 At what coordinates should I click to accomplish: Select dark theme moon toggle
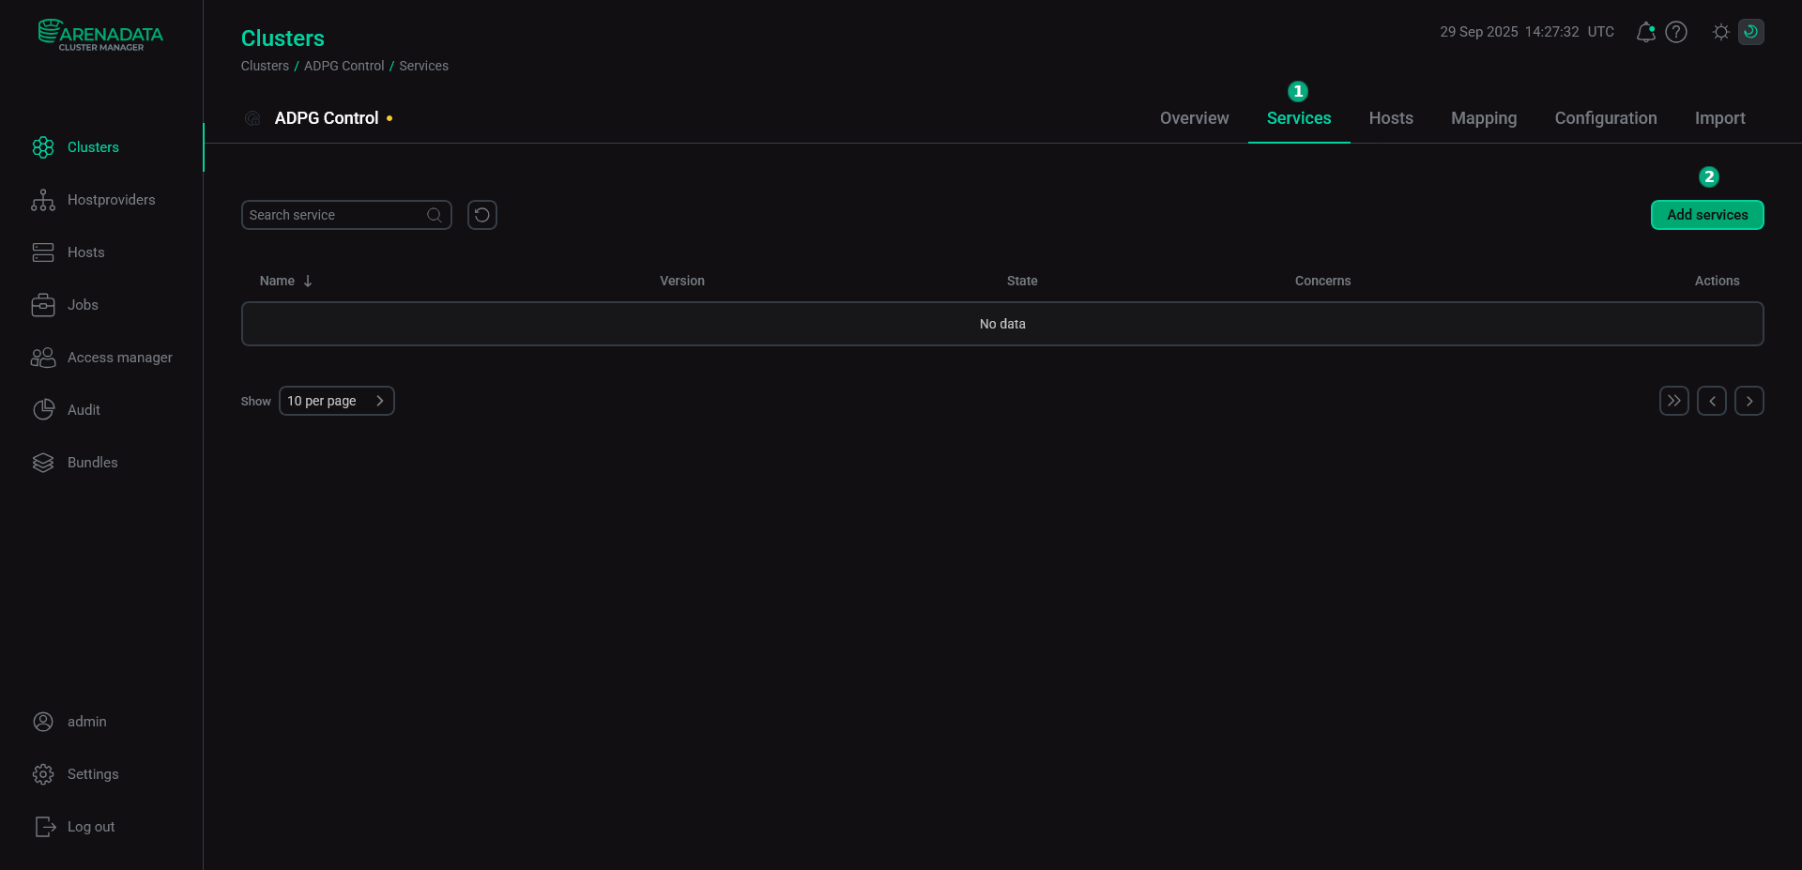coord(1750,32)
